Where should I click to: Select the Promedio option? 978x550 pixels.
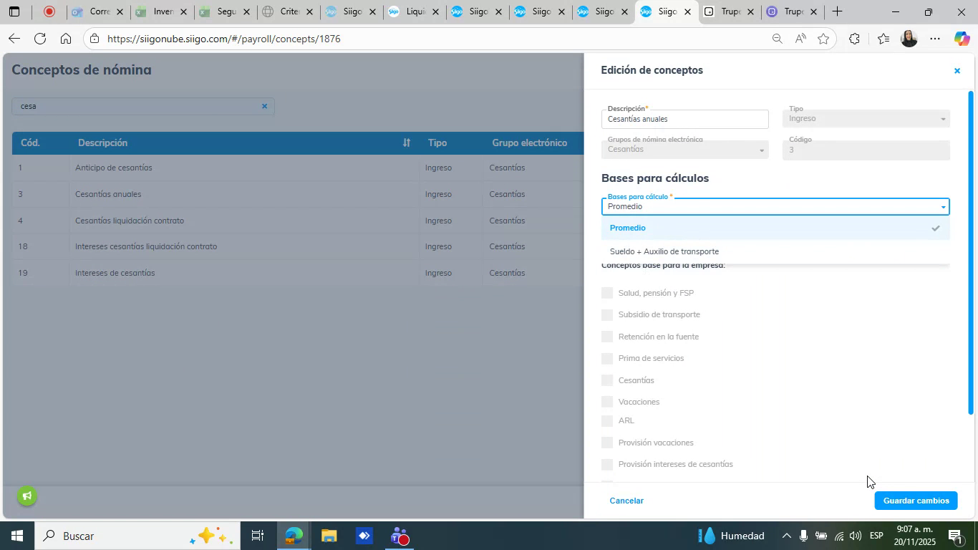pyautogui.click(x=775, y=228)
